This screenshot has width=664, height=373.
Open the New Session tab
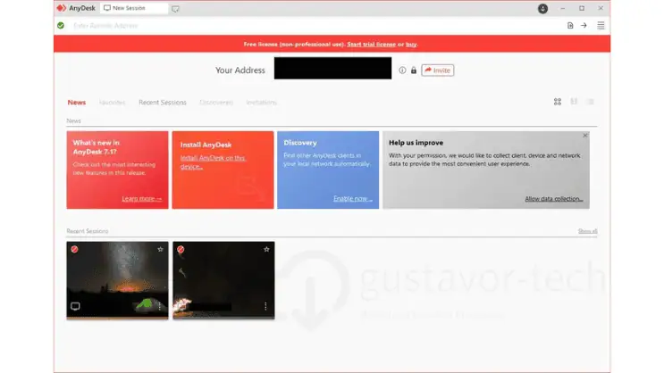pos(134,8)
